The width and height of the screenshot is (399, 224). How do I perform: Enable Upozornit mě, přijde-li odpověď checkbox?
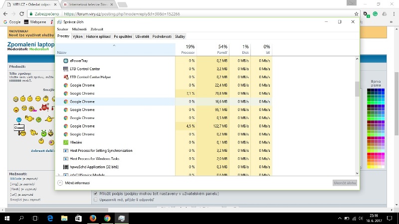[x=96, y=200]
